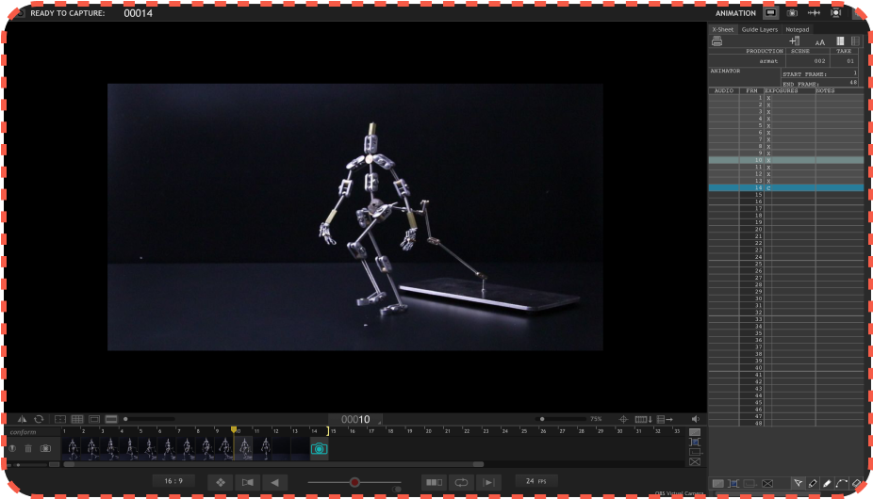Select the arrow pointer drawing tool

coord(798,483)
